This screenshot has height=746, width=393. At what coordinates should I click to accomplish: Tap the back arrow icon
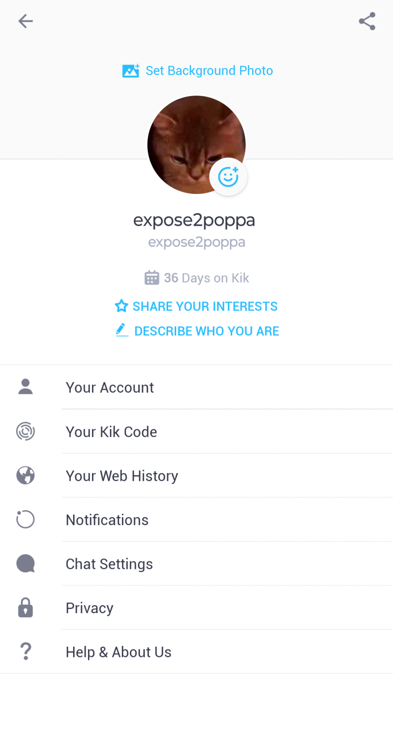coord(25,21)
